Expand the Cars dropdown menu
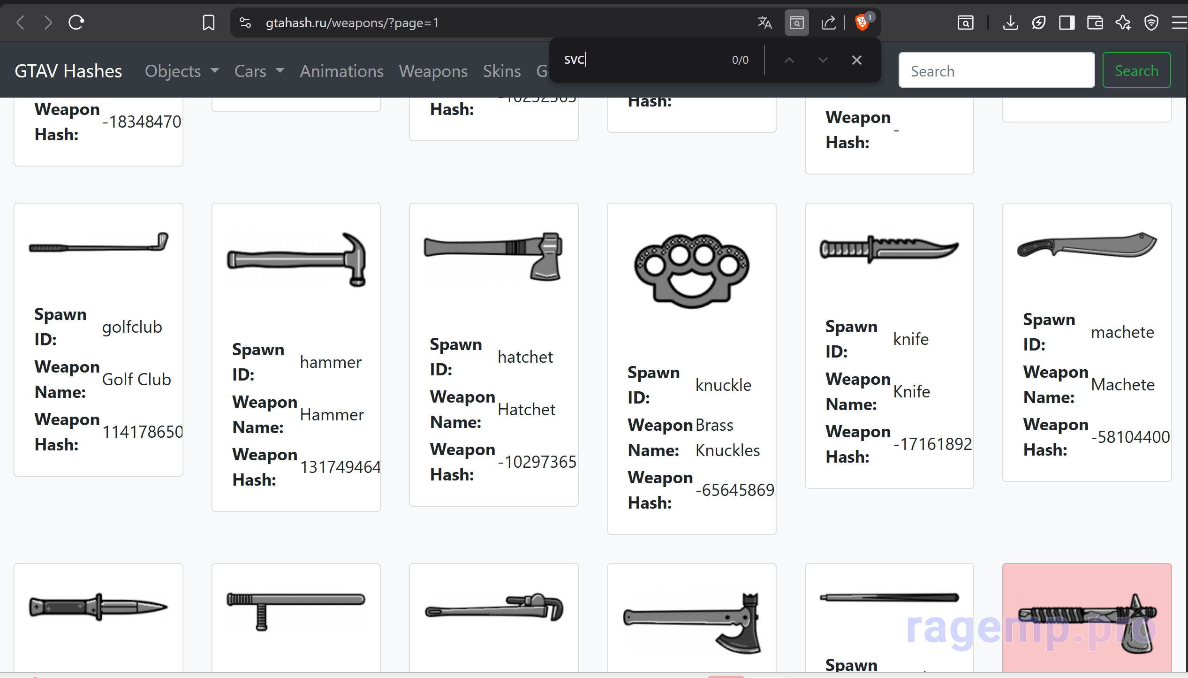This screenshot has width=1188, height=678. click(259, 71)
